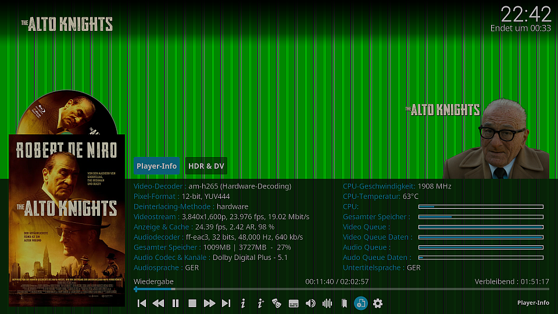Pause the movie playback
558x314 pixels.
pyautogui.click(x=176, y=304)
